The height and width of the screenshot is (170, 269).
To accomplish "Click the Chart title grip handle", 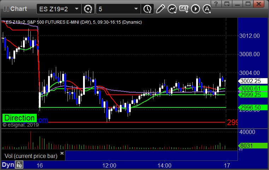I will tap(6, 9).
